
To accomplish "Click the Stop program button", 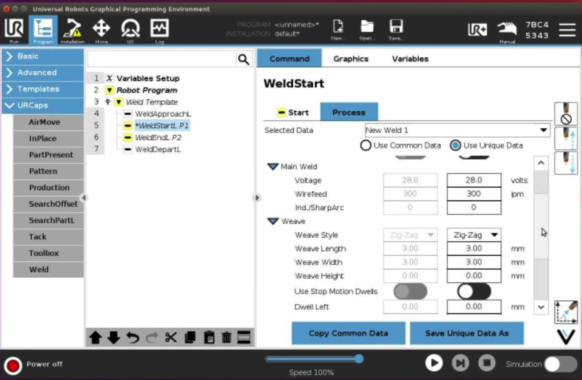I will pos(487,363).
